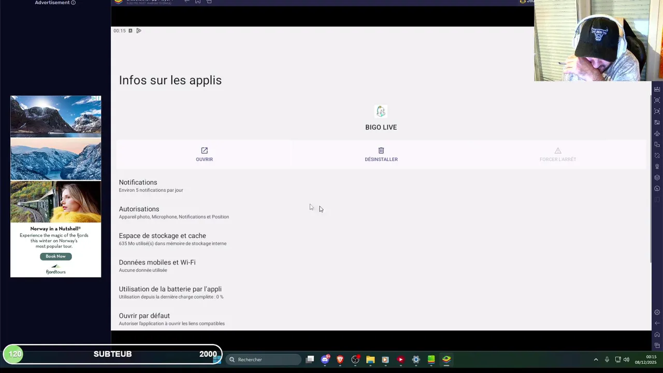Open OBS Studio from the taskbar

[355, 360]
